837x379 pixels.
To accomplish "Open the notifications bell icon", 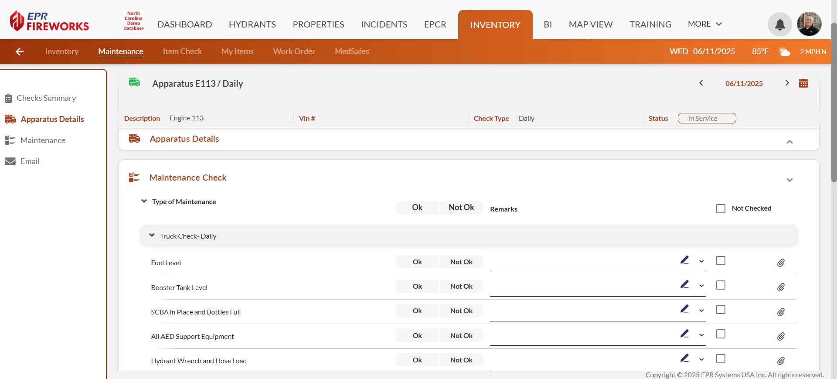I will 779,24.
